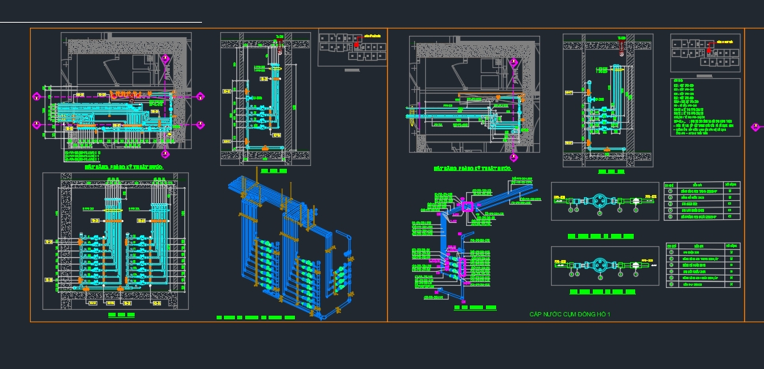Pick the upper water meter assembly detail
Image resolution: width=764 pixels, height=369 pixels.
(x=604, y=201)
